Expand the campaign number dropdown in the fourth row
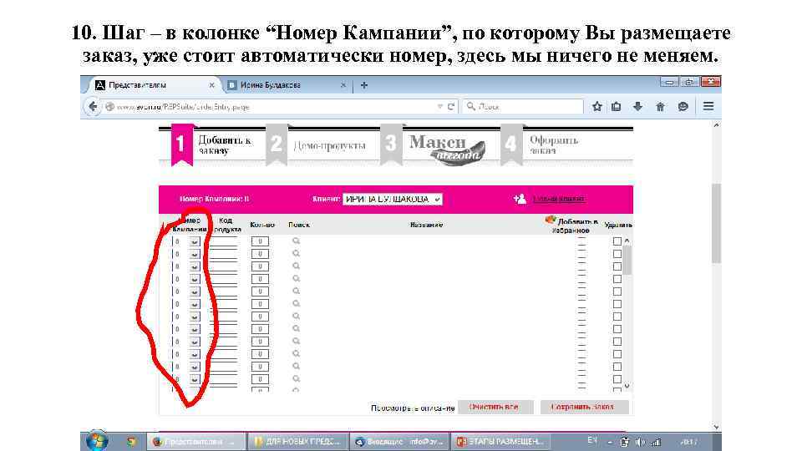The width and height of the screenshot is (802, 451). (x=195, y=279)
